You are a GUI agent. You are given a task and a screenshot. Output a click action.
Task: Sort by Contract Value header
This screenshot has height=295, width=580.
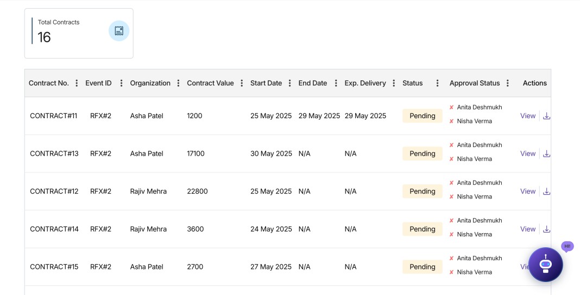(210, 83)
